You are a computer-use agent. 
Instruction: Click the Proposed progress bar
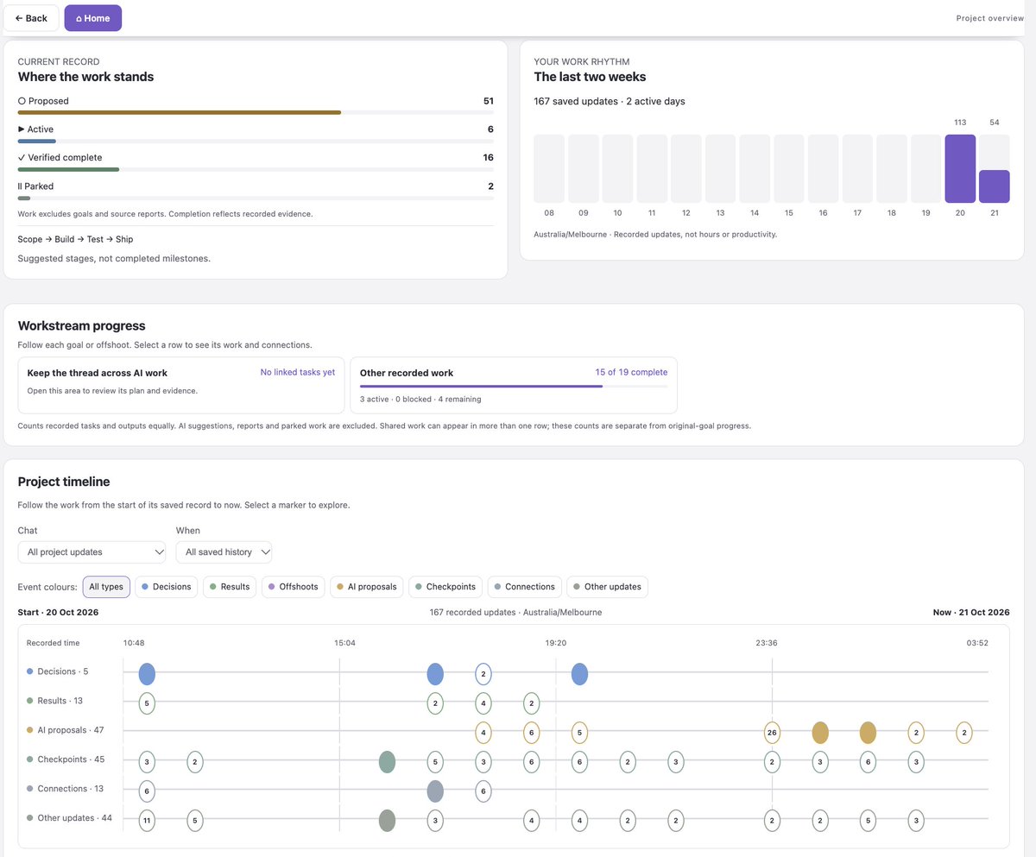(x=256, y=112)
